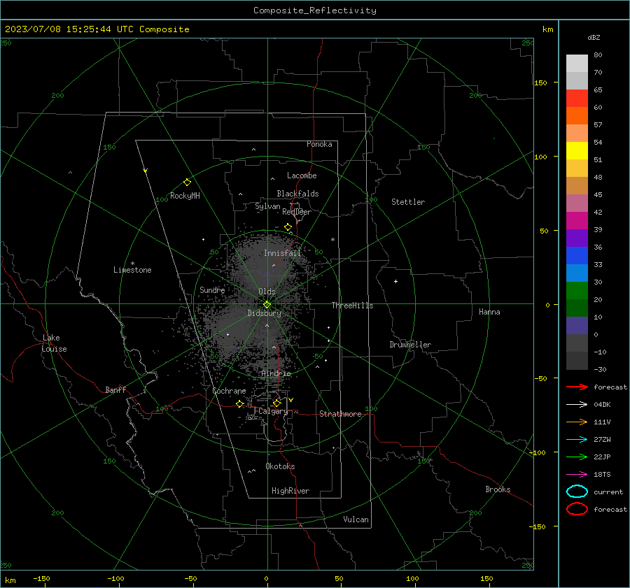This screenshot has width=630, height=588.
Task: Click the ThreeHills label
Action: pyautogui.click(x=352, y=306)
